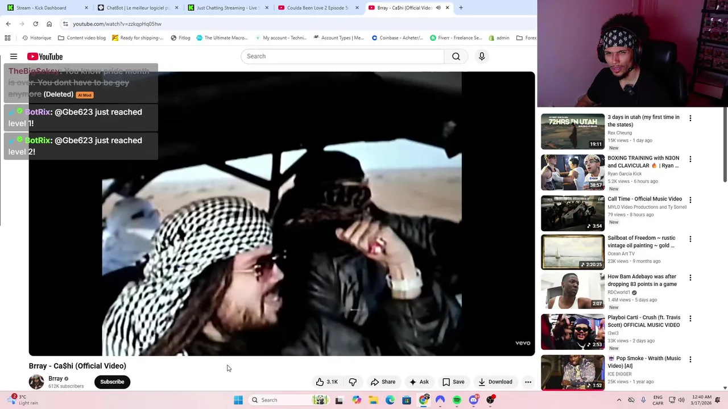
Task: Open more actions under the video
Action: tap(528, 382)
